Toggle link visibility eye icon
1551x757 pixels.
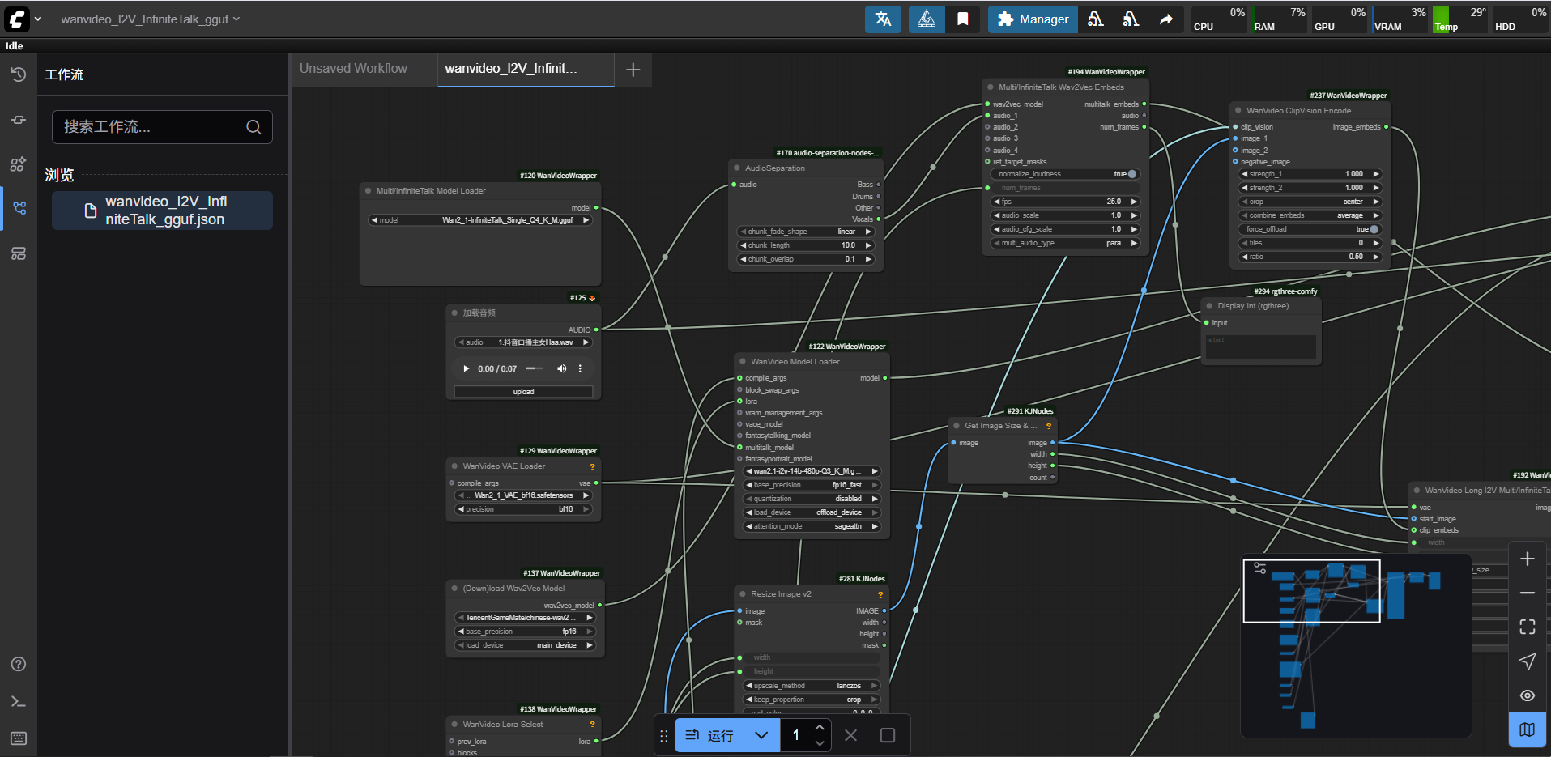click(1527, 695)
